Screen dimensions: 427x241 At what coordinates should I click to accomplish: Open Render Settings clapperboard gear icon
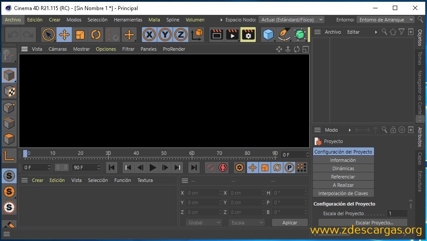pos(248,35)
